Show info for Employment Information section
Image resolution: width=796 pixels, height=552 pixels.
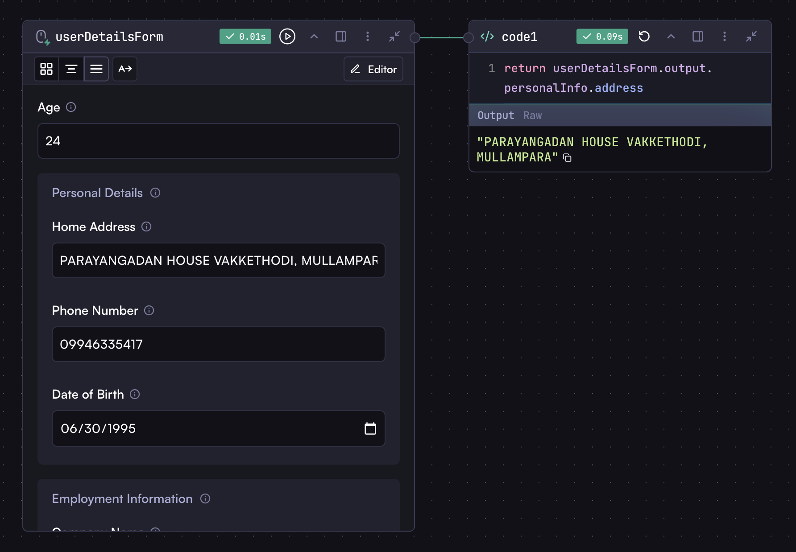click(x=205, y=498)
